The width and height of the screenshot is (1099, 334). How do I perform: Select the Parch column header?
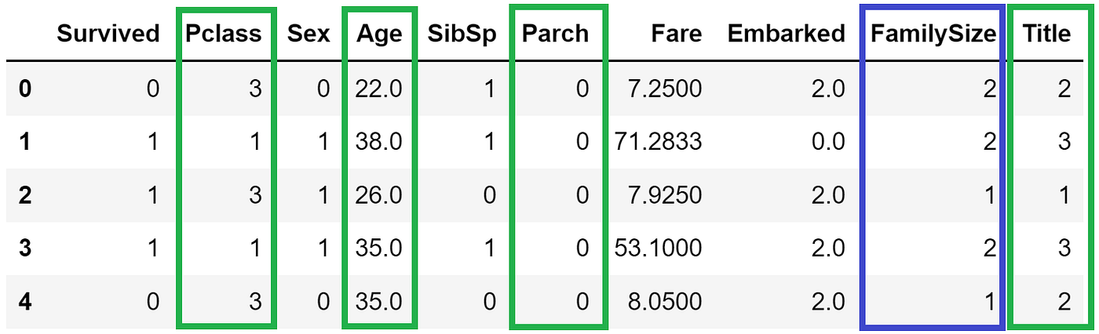(x=557, y=34)
